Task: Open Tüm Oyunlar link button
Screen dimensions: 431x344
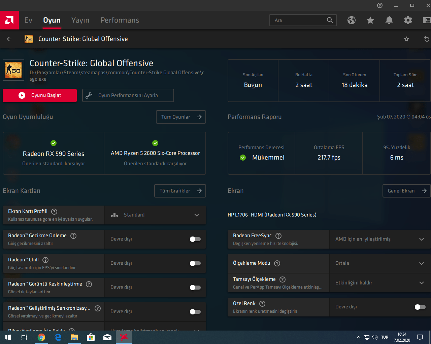Action: click(x=181, y=117)
